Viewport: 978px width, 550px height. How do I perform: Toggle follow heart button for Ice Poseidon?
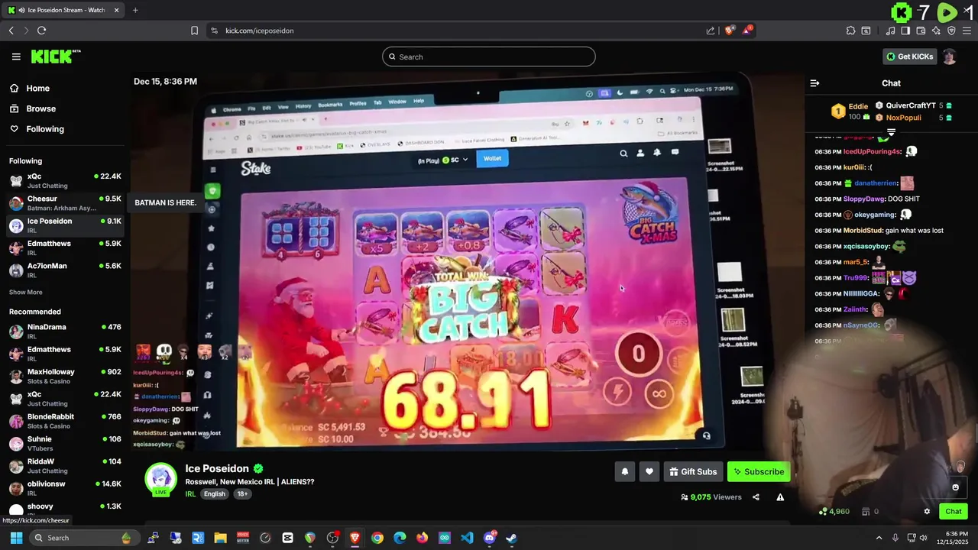[649, 471]
